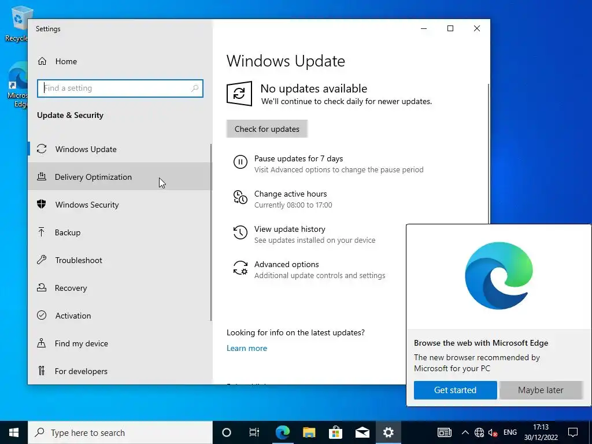Click the Activation checkmark circle icon
This screenshot has height=444, width=592.
[x=42, y=315]
